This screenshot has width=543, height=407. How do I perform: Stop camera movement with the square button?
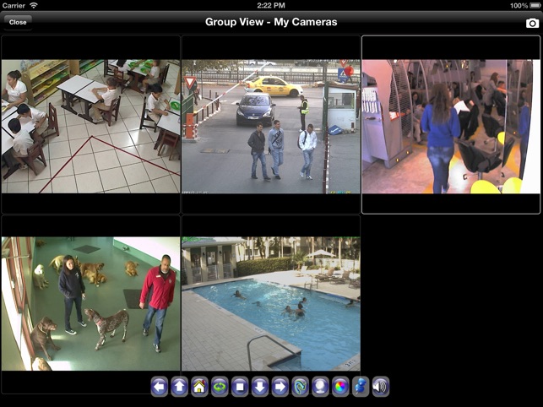(240, 387)
